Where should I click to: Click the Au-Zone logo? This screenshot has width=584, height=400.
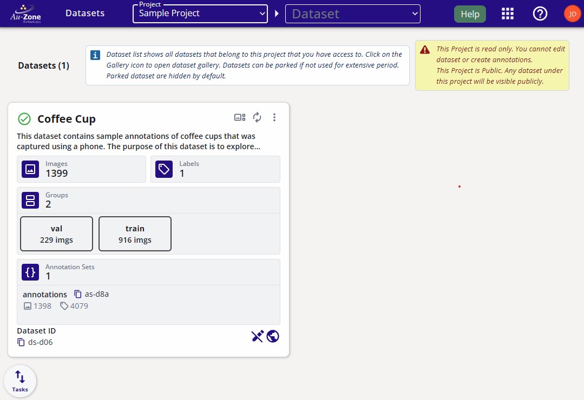tap(25, 14)
